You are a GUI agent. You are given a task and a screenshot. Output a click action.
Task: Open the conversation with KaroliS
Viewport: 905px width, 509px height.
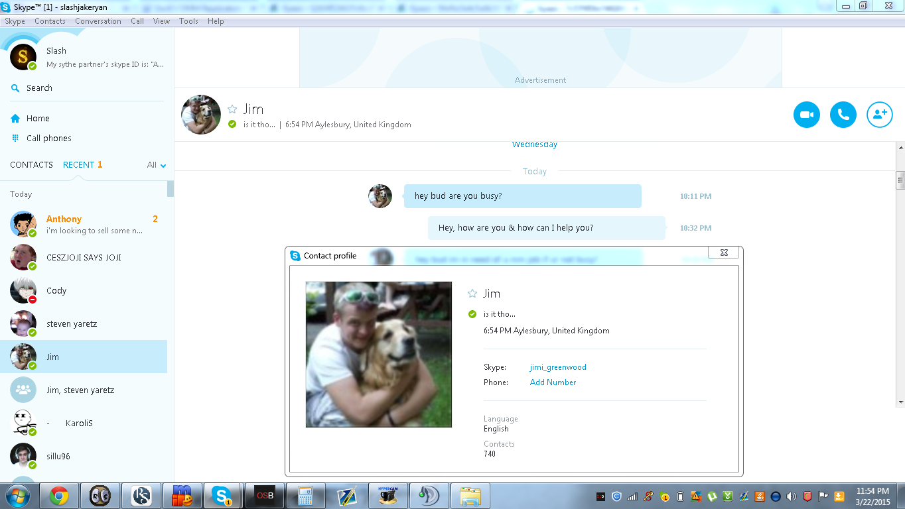[84, 423]
